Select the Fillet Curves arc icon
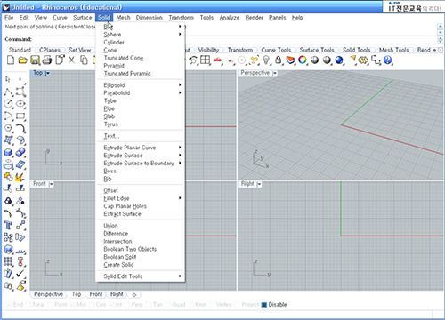 coord(8,213)
